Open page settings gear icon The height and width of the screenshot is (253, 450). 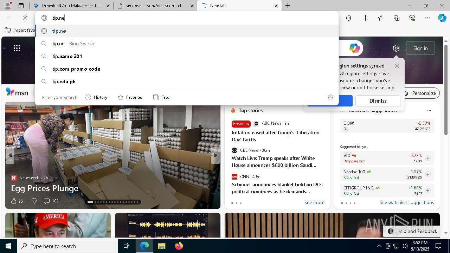coord(396,48)
